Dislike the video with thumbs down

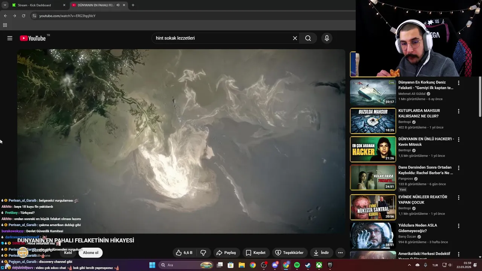[203, 253]
